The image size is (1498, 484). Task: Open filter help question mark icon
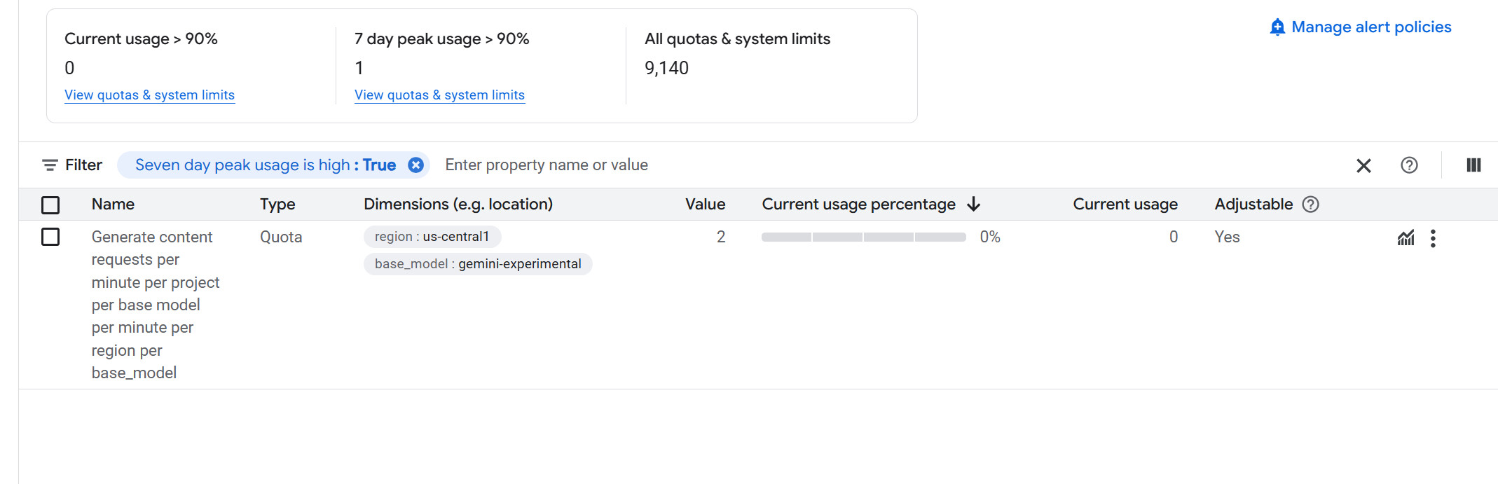(x=1409, y=165)
